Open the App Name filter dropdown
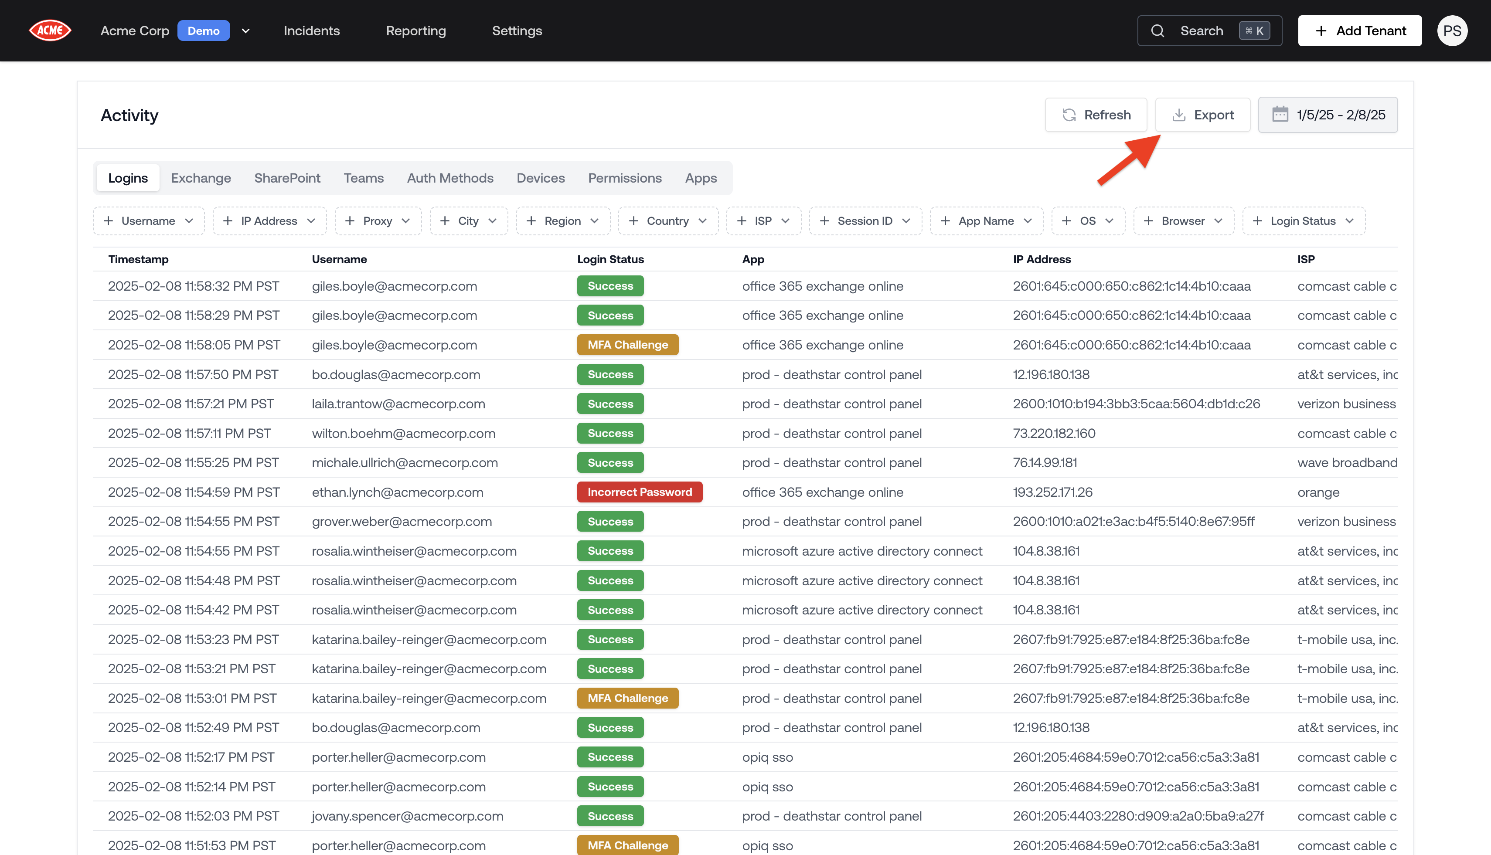Viewport: 1491px width, 855px height. 986,221
